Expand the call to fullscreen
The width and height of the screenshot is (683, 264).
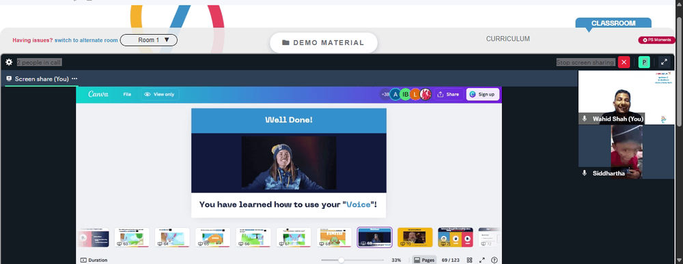(x=664, y=62)
